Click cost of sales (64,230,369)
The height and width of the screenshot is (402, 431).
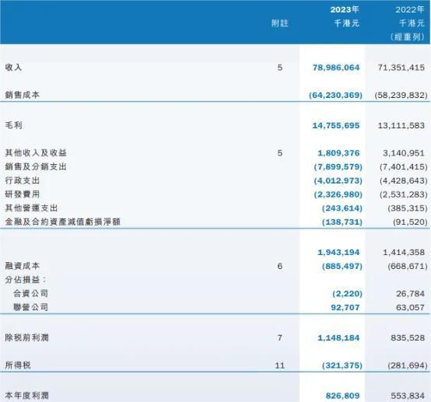(335, 96)
